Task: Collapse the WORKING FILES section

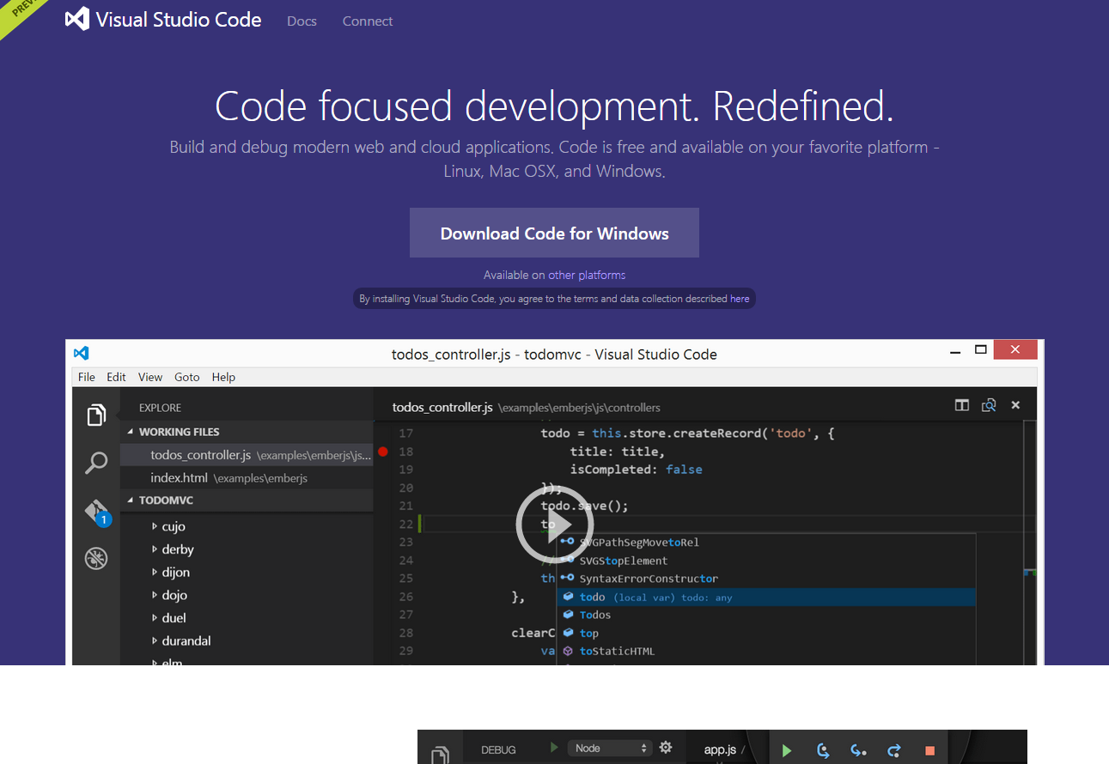Action: coord(247,432)
